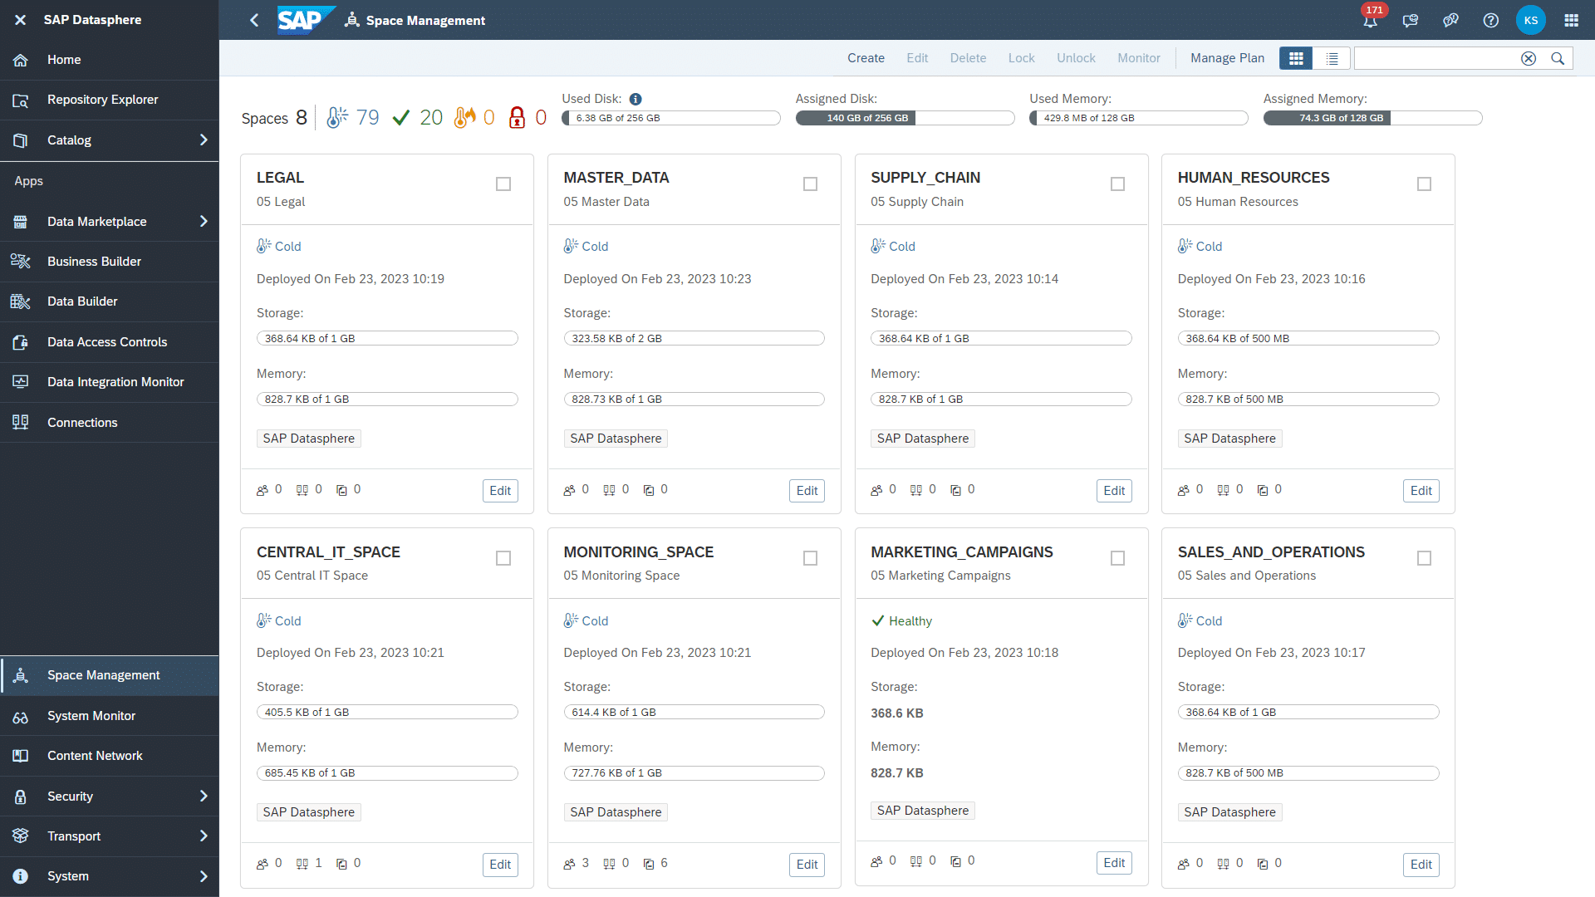This screenshot has width=1595, height=897.
Task: Switch to list view layout icon
Action: 1331,59
